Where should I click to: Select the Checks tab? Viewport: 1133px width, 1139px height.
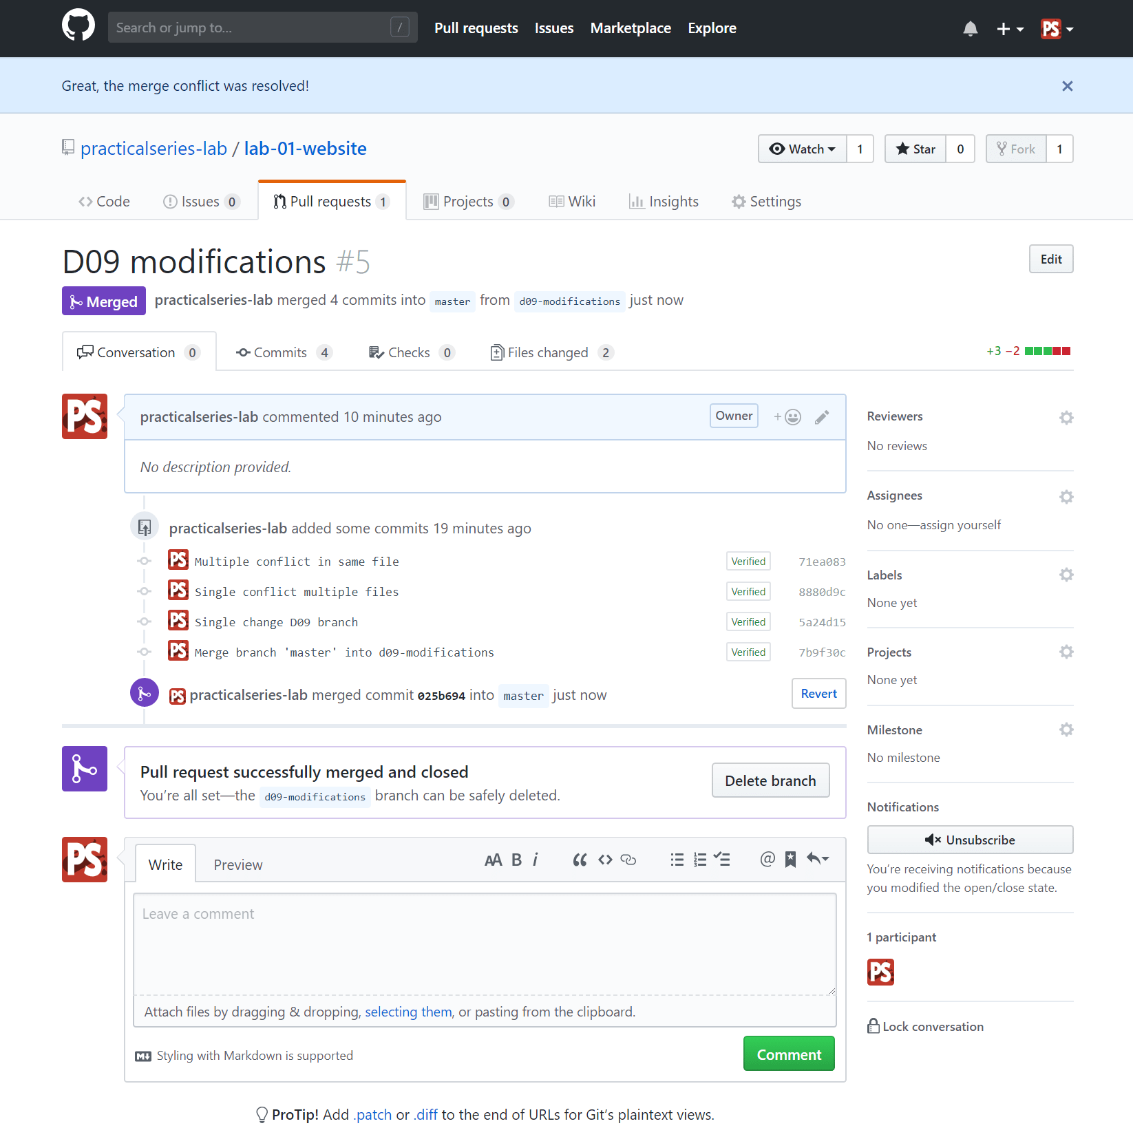412,352
